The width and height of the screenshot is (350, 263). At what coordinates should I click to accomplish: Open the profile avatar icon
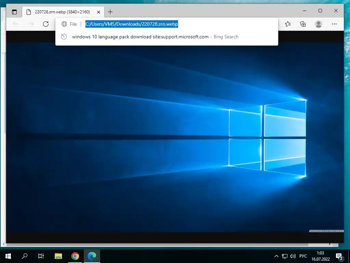coord(319,24)
